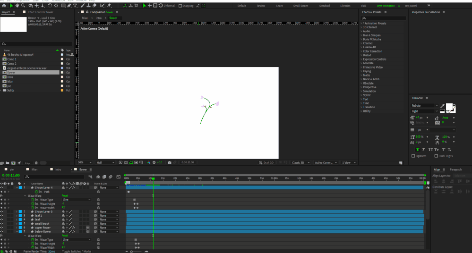Select the Zoom magnifier tool
472x253 pixels.
23,5
